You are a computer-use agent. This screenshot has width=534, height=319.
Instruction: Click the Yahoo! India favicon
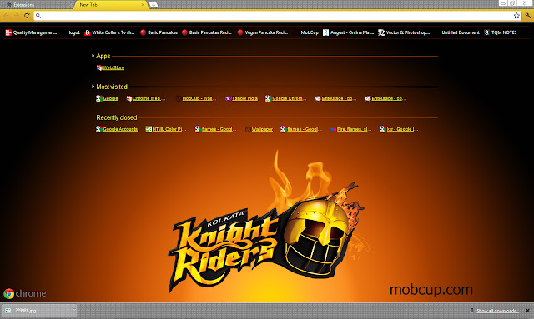coord(228,98)
